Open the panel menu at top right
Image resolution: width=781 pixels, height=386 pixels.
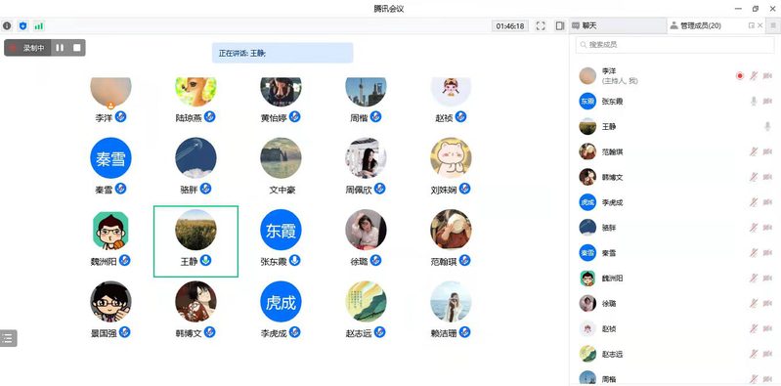(x=773, y=26)
